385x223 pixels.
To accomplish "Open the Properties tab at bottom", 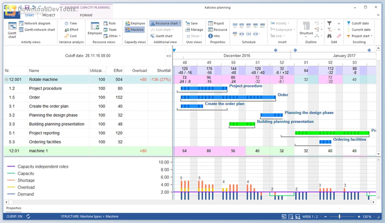I will click(14, 208).
